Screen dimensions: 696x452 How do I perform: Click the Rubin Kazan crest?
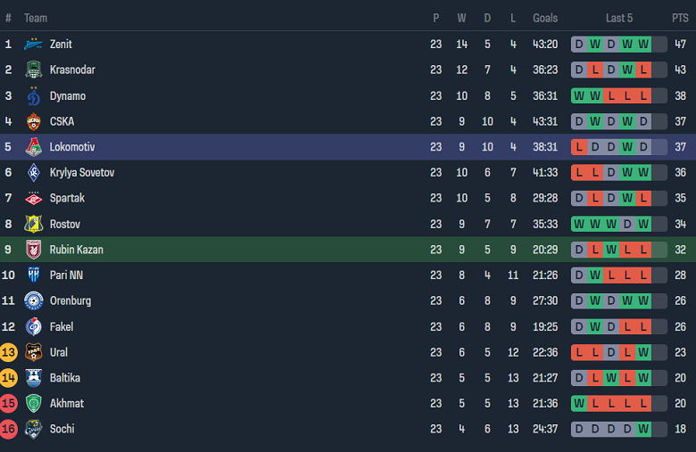(x=34, y=250)
